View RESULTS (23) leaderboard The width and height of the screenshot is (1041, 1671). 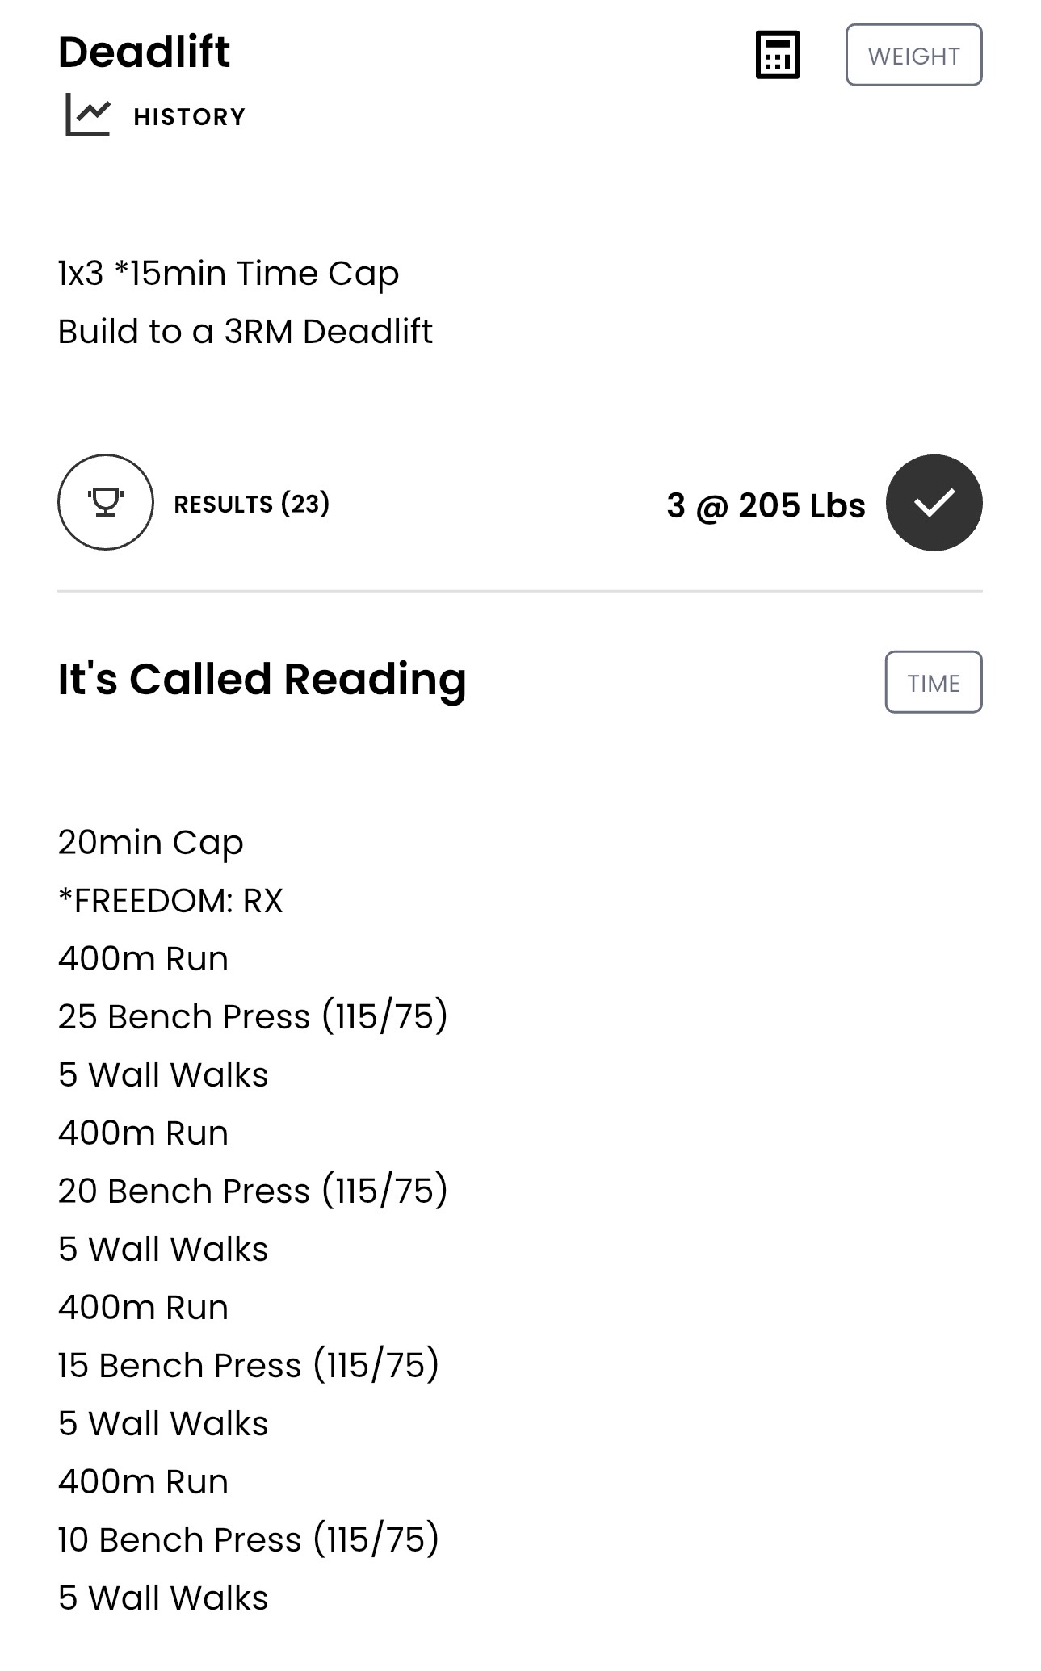click(x=252, y=504)
